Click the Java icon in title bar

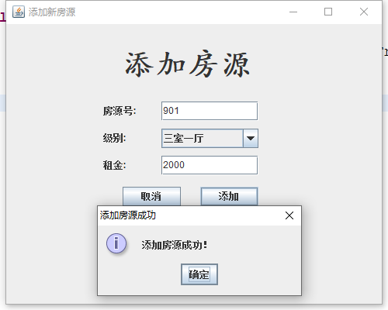coord(19,12)
